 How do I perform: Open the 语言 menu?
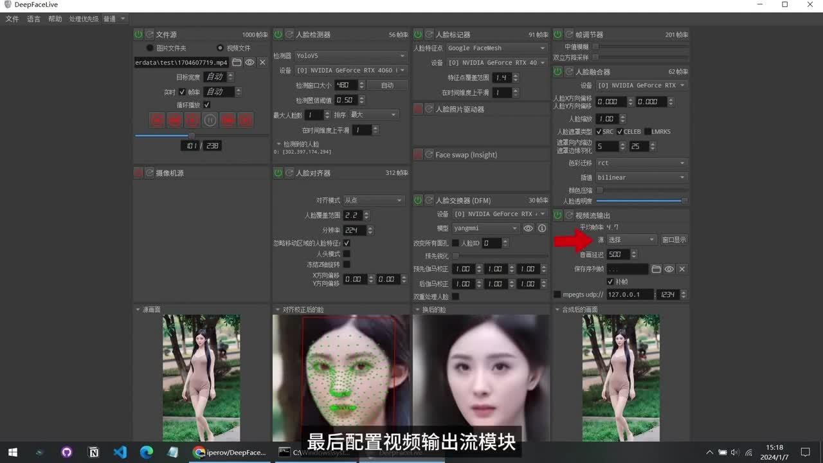pos(34,19)
